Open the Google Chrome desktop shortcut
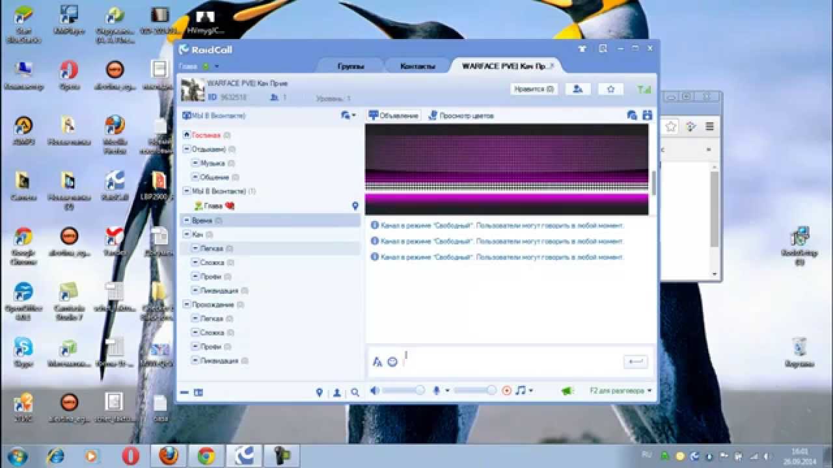This screenshot has width=833, height=468. point(23,246)
